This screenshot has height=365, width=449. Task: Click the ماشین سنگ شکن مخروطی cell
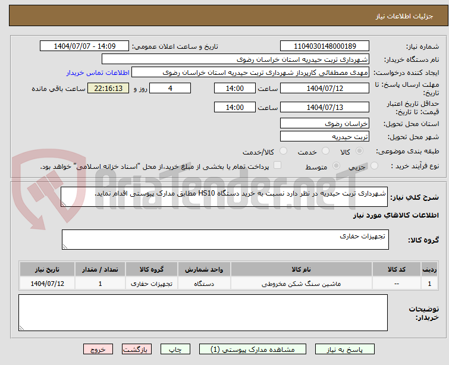click(302, 284)
